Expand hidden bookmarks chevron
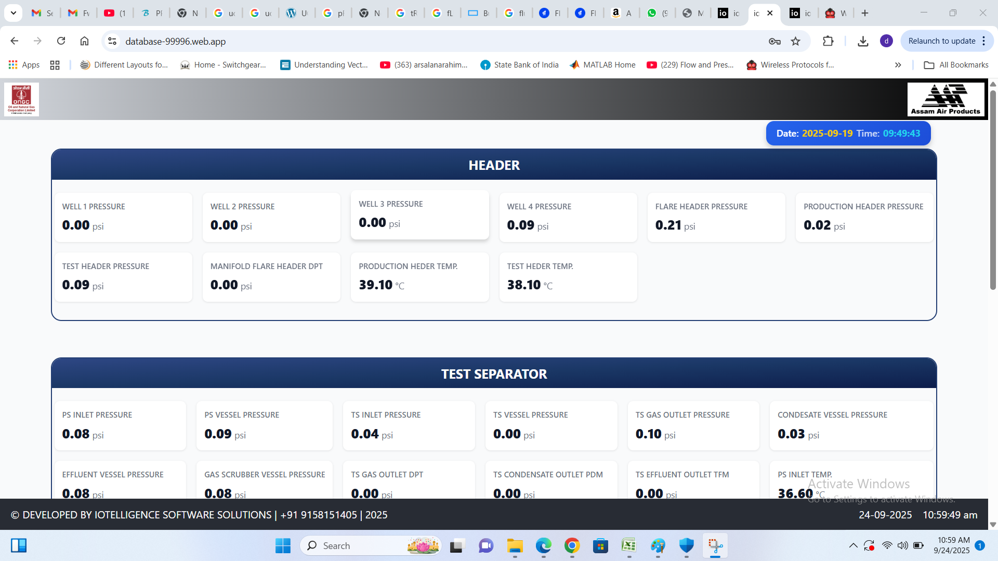Screen dimensions: 998x561 pyautogui.click(x=898, y=65)
